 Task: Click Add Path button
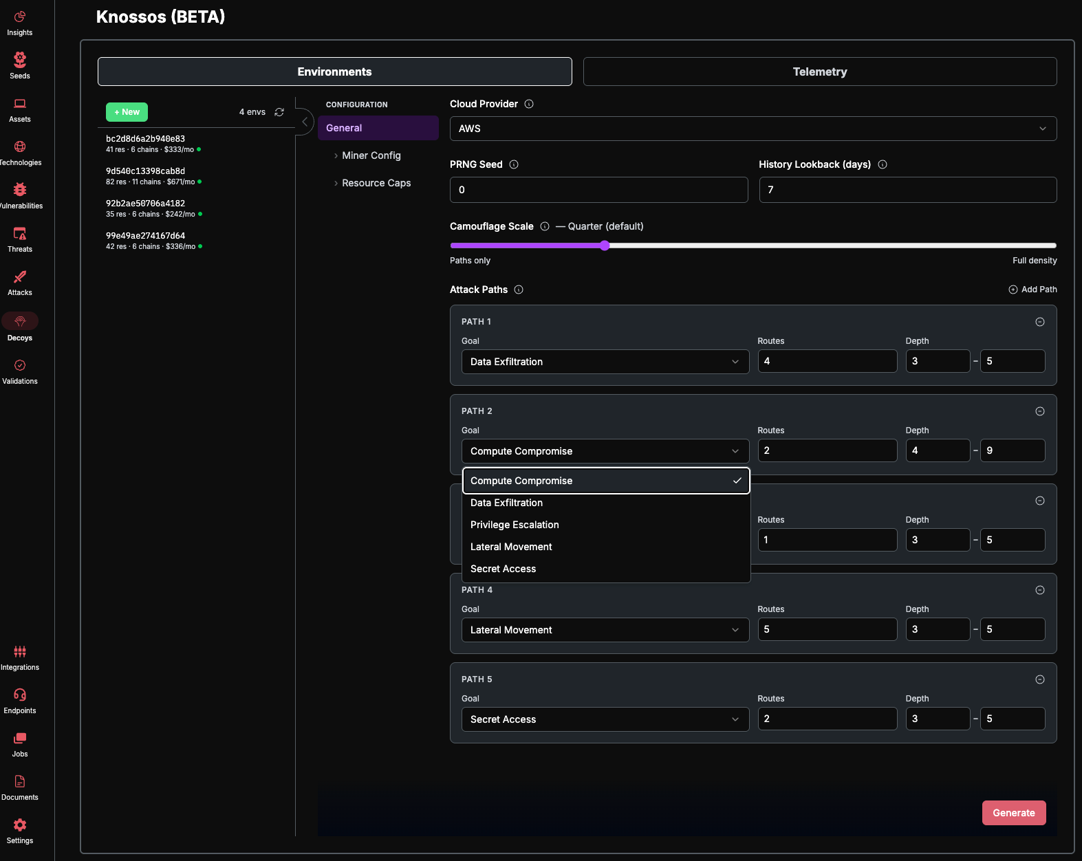[1032, 290]
